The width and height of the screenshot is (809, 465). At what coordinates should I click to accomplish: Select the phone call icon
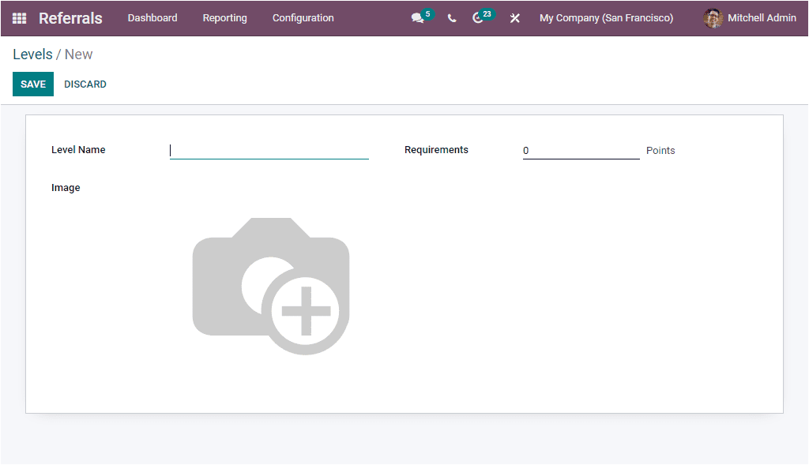point(451,17)
